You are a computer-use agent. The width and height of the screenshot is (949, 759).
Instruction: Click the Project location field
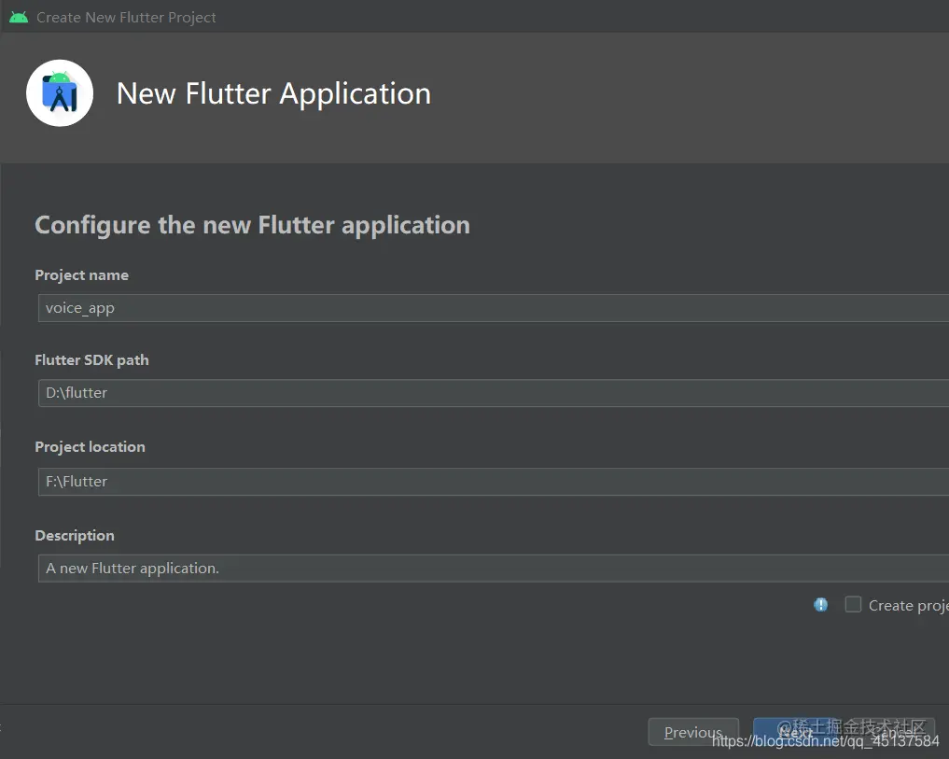(x=494, y=482)
